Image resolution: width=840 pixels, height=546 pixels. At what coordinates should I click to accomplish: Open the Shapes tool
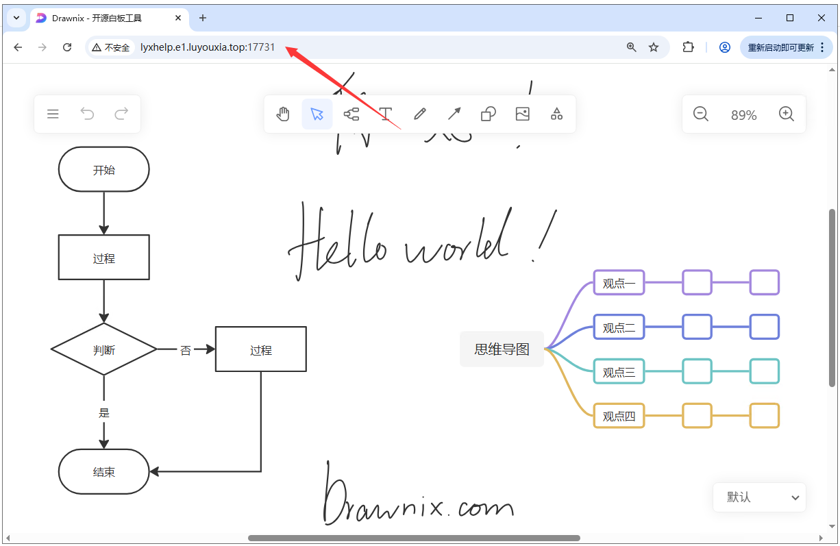[x=489, y=114]
